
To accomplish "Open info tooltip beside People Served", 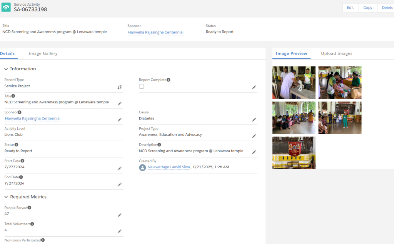I will point(29,207).
